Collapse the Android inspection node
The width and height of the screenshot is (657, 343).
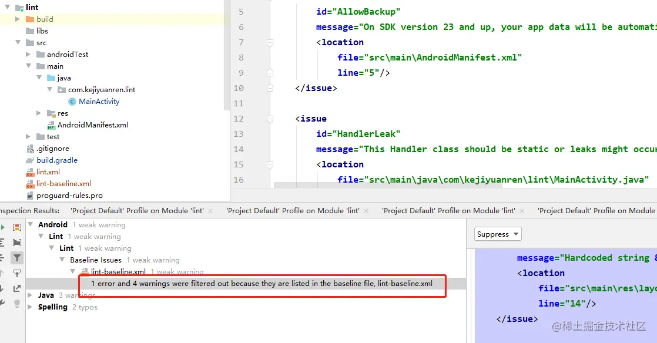point(30,224)
